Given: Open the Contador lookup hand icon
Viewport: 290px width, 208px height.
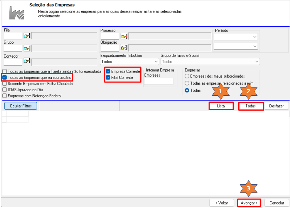Looking at the screenshot, I should (27, 61).
